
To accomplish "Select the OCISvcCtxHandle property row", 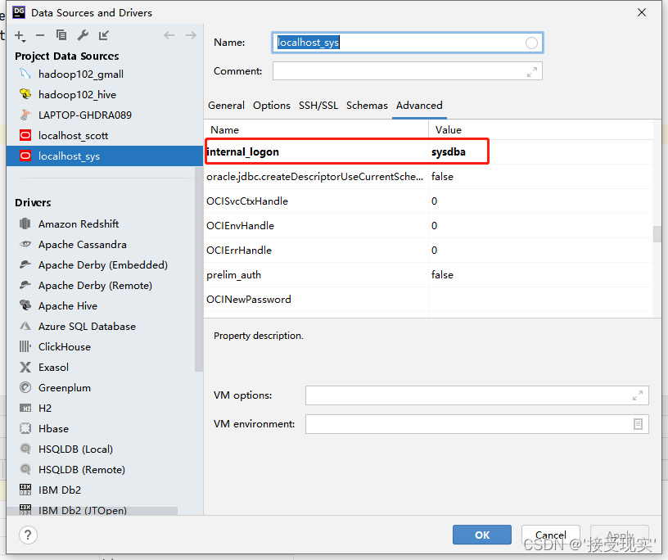I will click(x=428, y=201).
